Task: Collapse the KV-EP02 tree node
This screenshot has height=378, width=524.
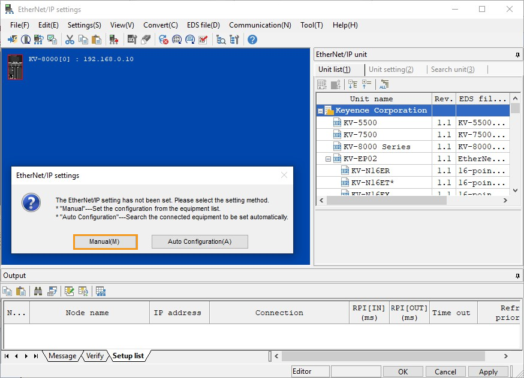Action: click(x=329, y=159)
